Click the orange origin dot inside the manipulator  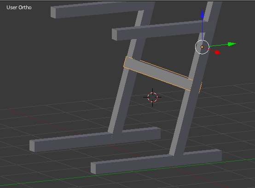(x=202, y=47)
